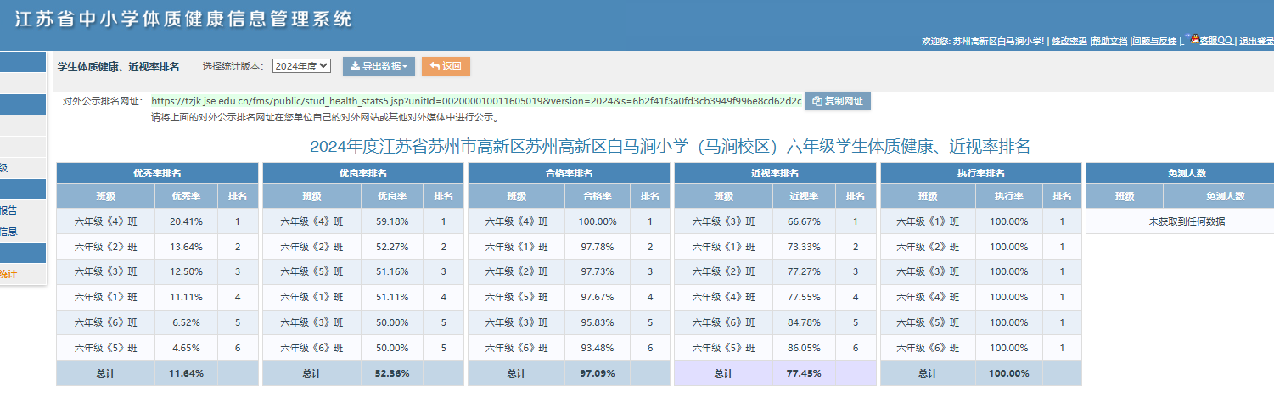Click the 52.36% good total cell
Viewport: 1274px width, 403px height.
[392, 373]
